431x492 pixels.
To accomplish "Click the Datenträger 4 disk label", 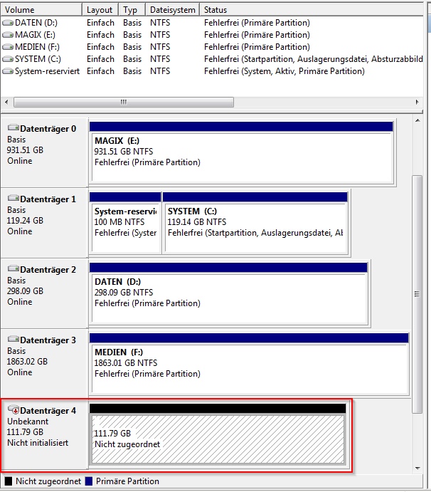I will click(48, 411).
